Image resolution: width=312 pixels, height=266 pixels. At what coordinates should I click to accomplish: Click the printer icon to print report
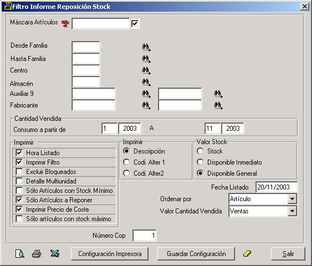37,254
